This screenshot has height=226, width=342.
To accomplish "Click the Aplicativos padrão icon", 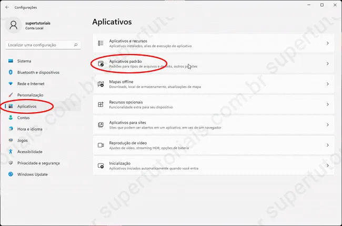I will coord(100,63).
